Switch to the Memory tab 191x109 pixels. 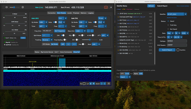point(83,13)
